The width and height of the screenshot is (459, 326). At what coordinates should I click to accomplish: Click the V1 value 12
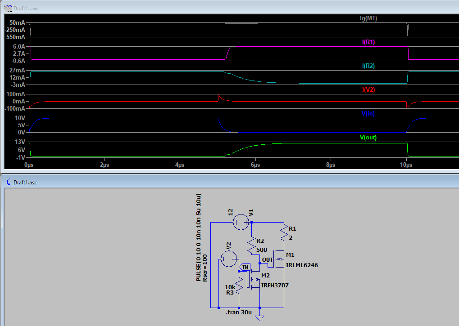pyautogui.click(x=230, y=212)
